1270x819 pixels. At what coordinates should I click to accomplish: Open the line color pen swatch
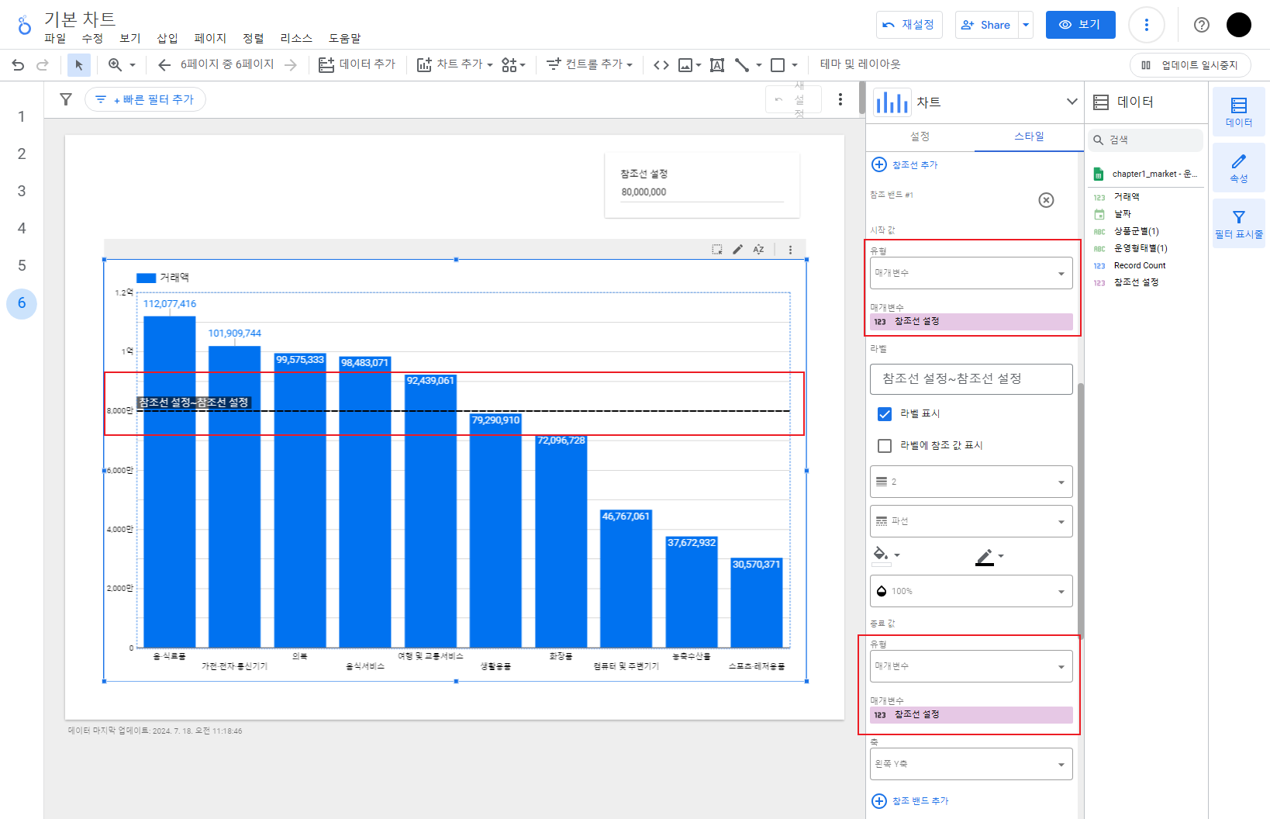click(x=989, y=556)
